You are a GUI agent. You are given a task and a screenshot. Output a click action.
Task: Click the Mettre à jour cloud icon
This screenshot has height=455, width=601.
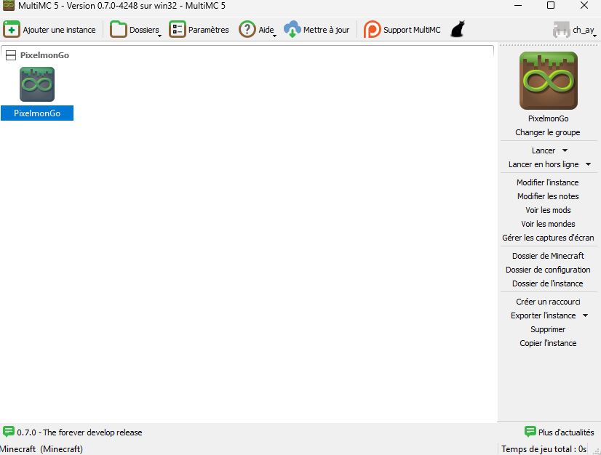click(292, 30)
